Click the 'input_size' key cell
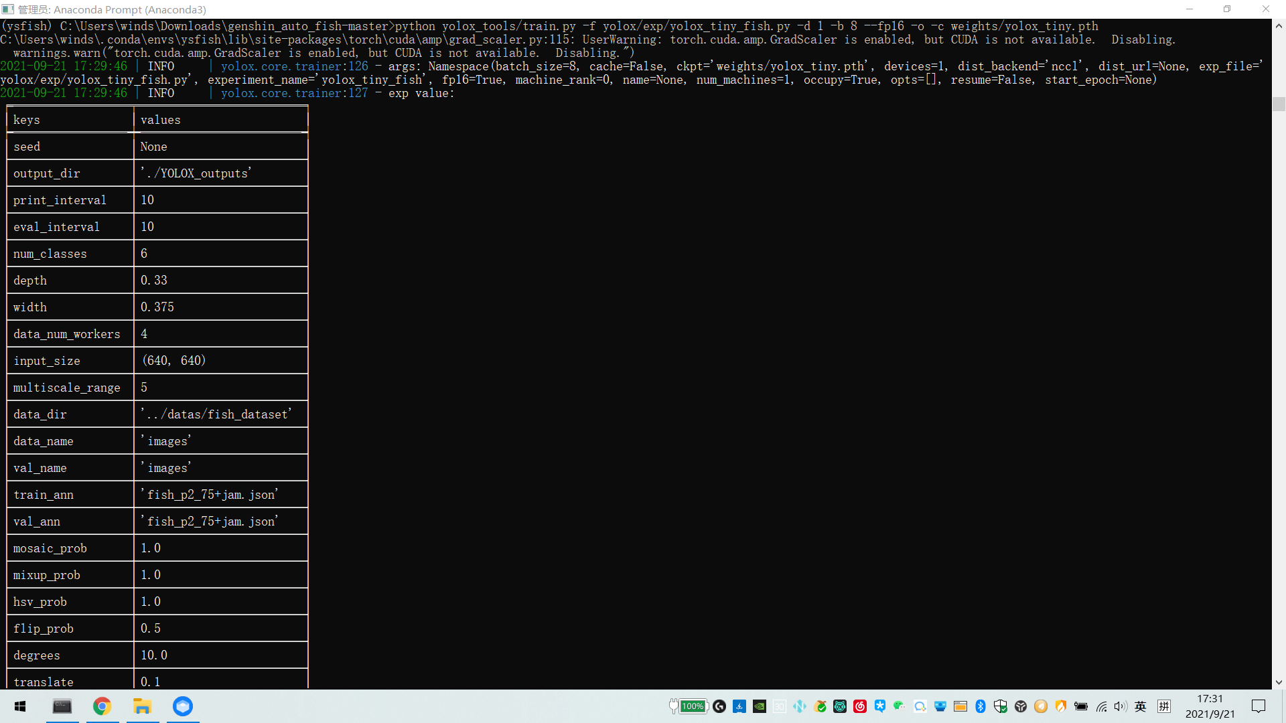 pyautogui.click(x=70, y=361)
